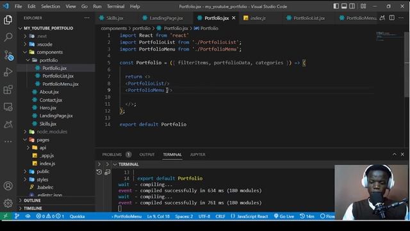Click Quokka in status bar
410x231 pixels.
[77, 216]
